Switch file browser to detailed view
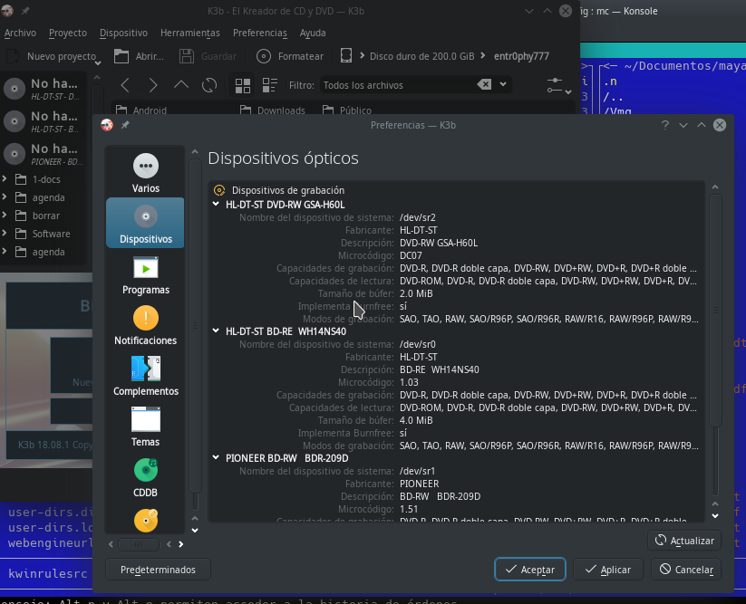 point(270,85)
